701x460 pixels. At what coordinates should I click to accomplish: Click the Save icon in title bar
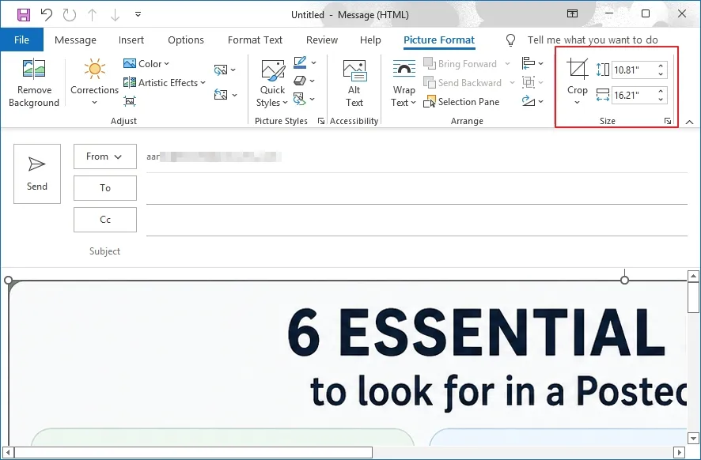[x=24, y=15]
